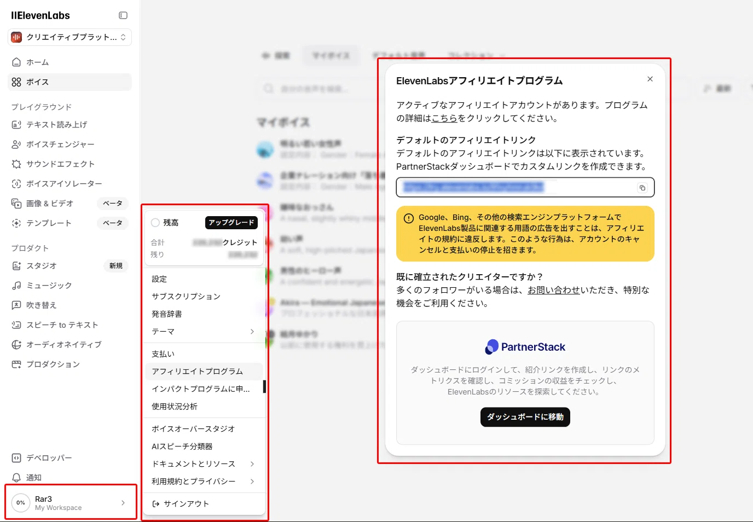Select サブスクリプション menu entry

pyautogui.click(x=204, y=297)
